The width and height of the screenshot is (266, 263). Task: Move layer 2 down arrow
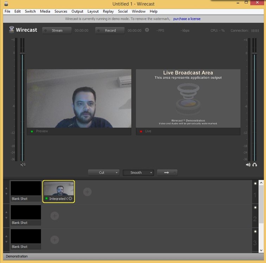(x=6, y=218)
